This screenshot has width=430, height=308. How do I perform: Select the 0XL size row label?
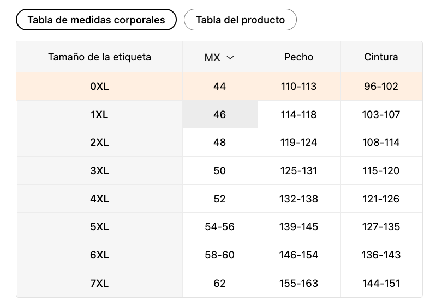[x=99, y=86]
